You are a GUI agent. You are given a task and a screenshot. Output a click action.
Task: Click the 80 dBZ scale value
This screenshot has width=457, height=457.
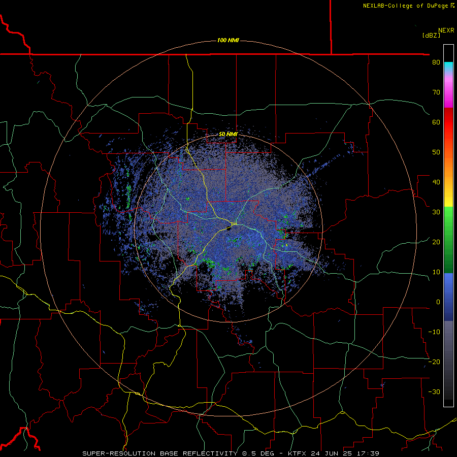(x=436, y=62)
